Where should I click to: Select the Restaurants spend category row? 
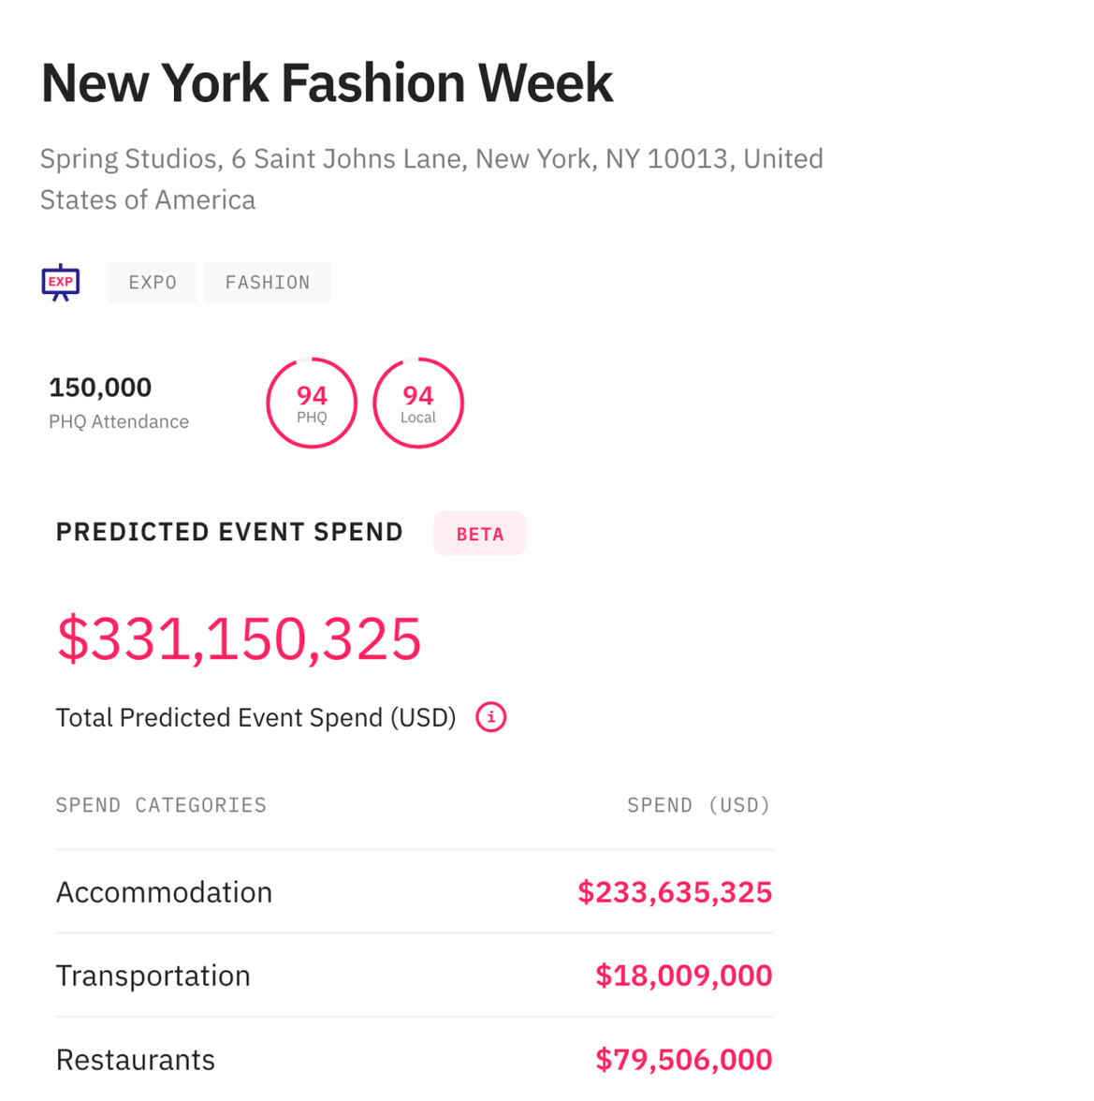(135, 1059)
